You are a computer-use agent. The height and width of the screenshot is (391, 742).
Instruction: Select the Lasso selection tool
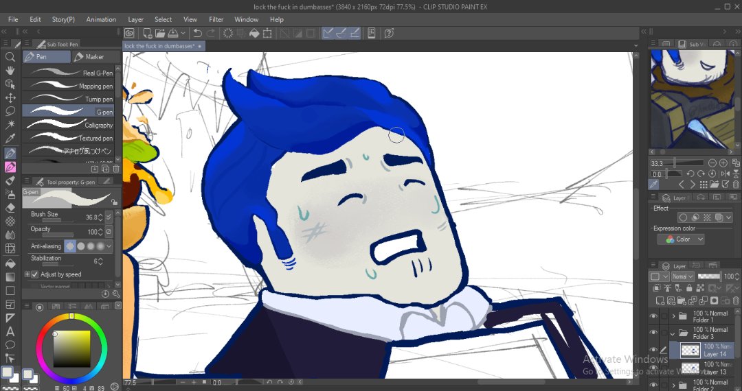pyautogui.click(x=10, y=111)
